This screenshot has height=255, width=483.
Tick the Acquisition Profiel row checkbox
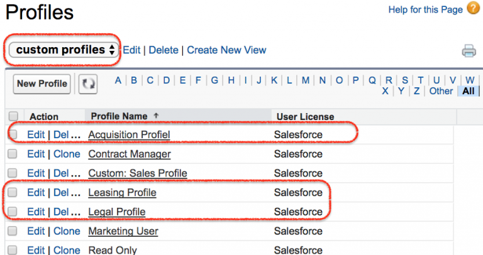coord(13,134)
